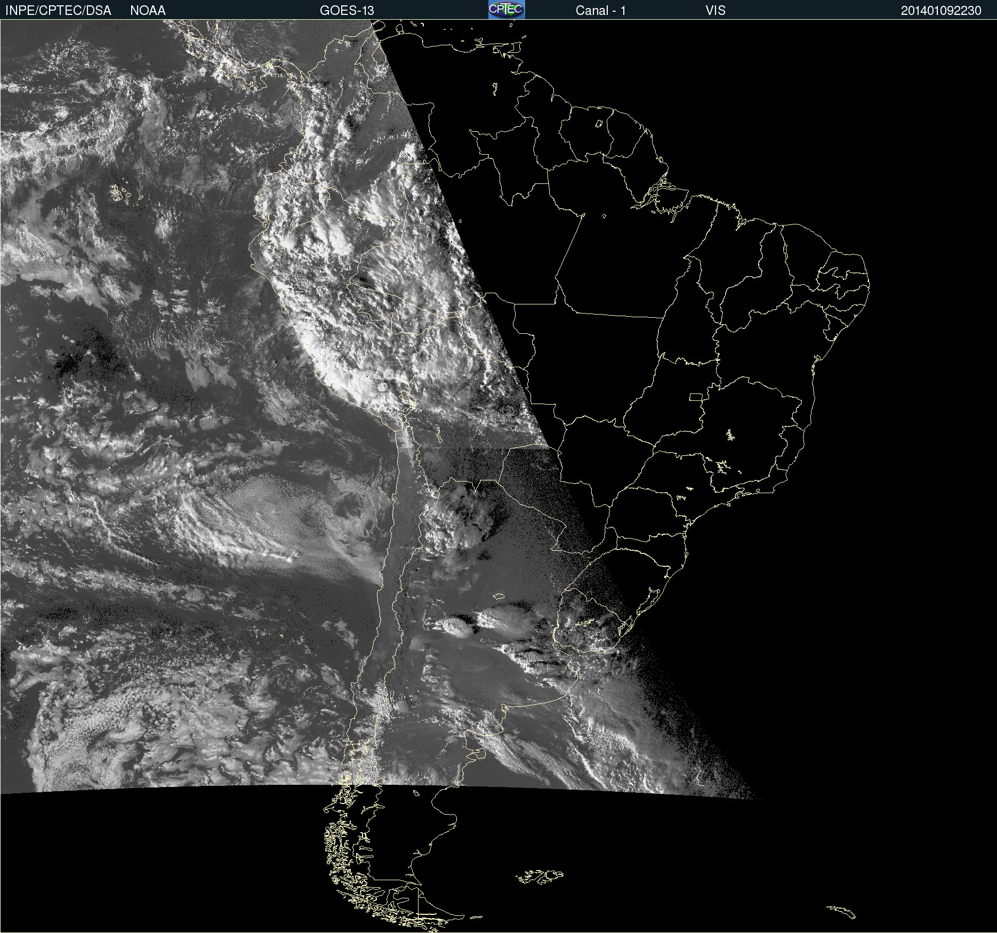Select the GOES-13 satellite label
This screenshot has height=933, width=997.
tap(347, 11)
